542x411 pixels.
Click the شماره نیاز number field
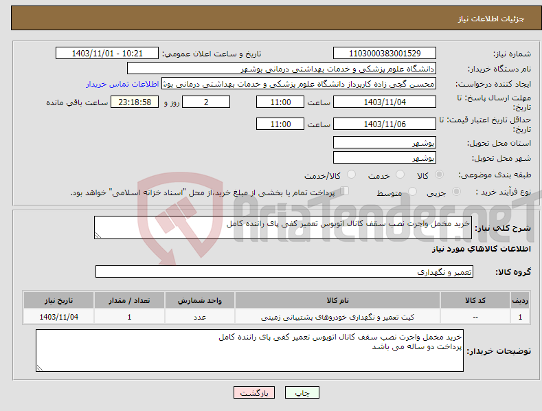[385, 54]
